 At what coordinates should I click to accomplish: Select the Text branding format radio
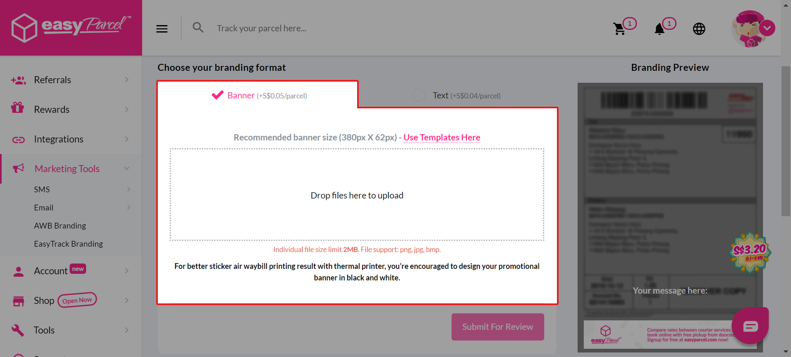pyautogui.click(x=419, y=95)
